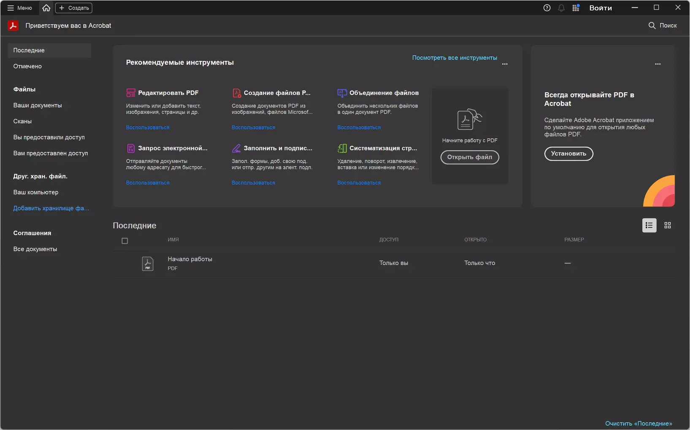This screenshot has height=430, width=690.
Task: Close the Acrobat window
Action: (678, 8)
